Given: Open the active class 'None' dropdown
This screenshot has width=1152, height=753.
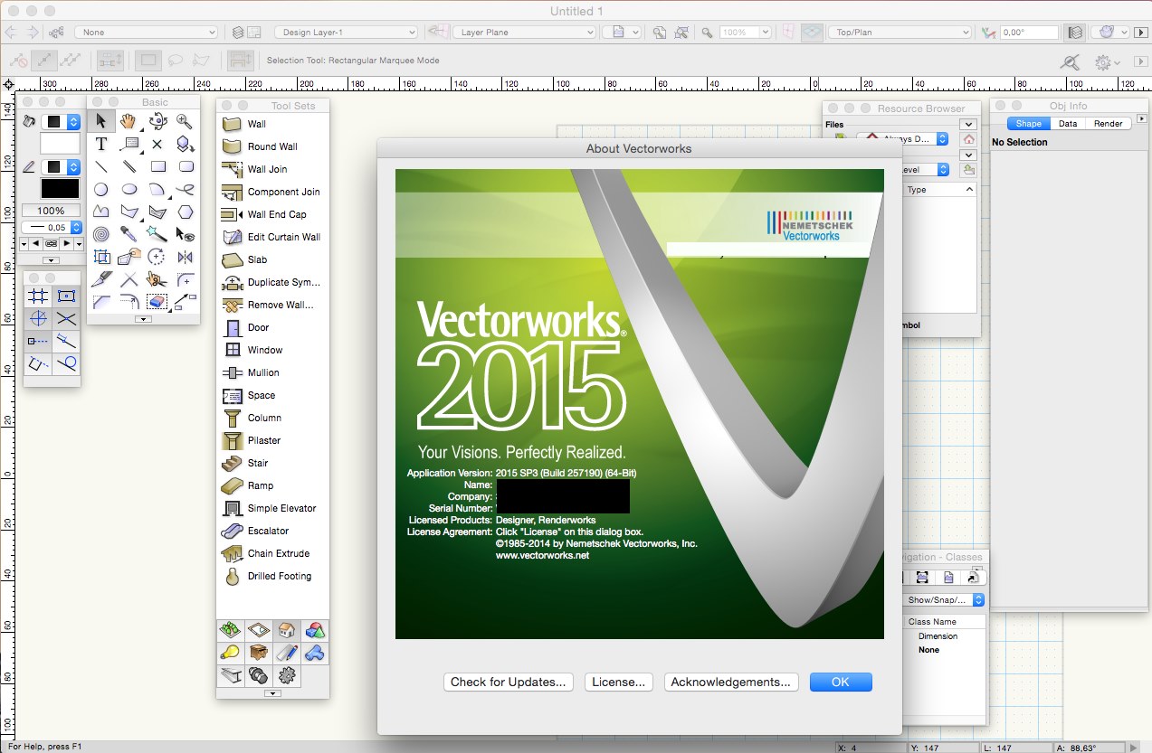Looking at the screenshot, I should pos(147,32).
